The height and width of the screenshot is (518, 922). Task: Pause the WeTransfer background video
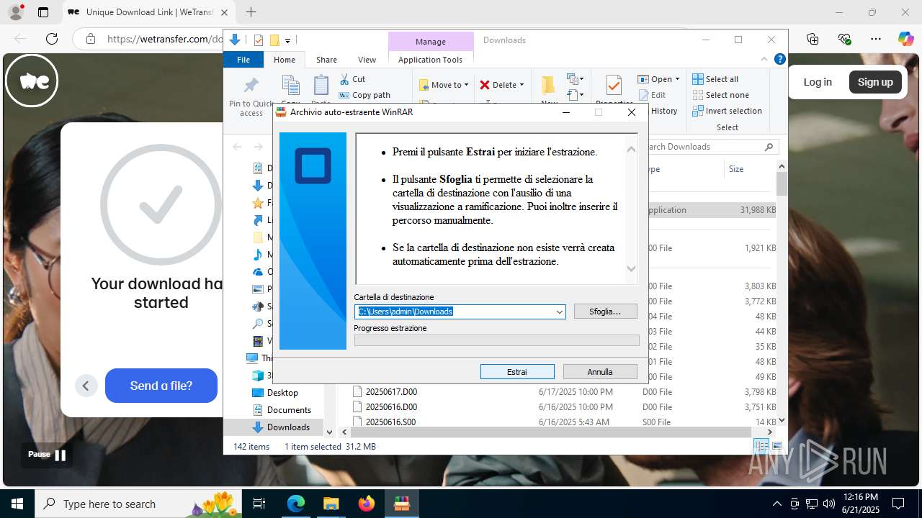click(48, 455)
